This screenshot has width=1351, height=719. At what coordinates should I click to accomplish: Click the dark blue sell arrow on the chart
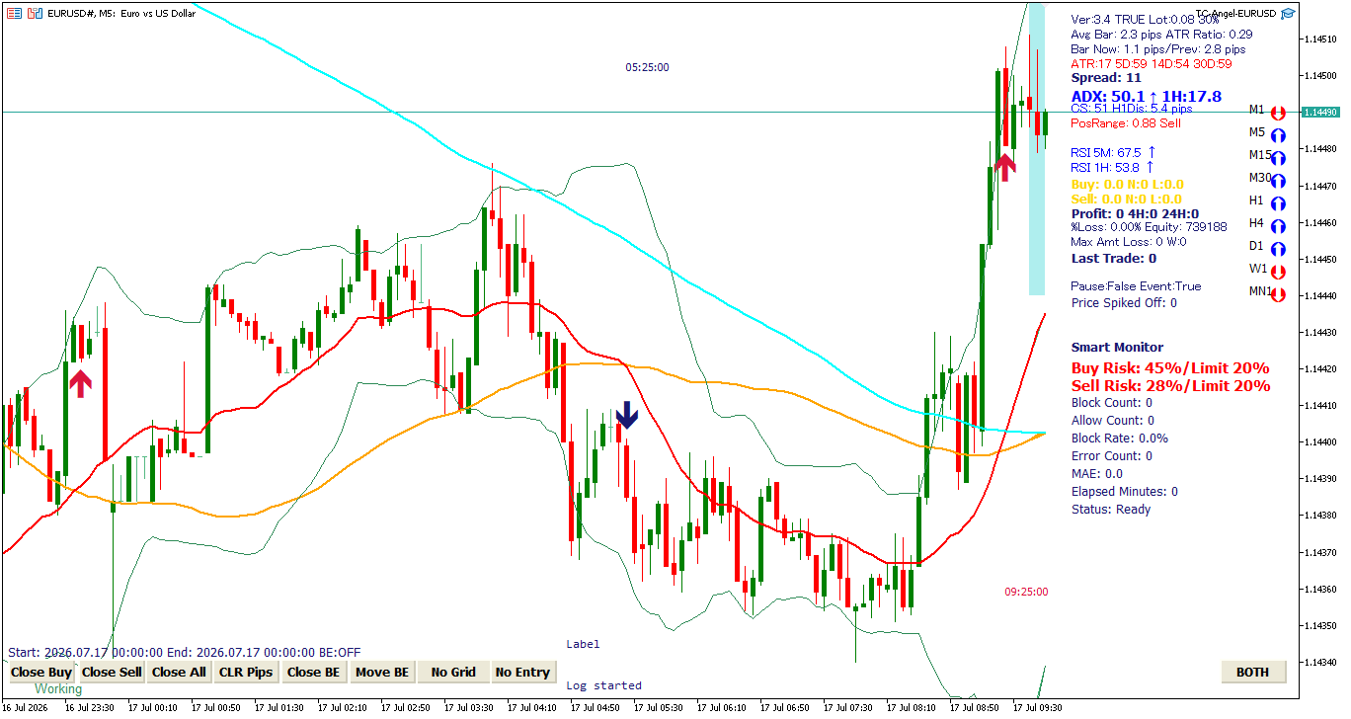(627, 415)
